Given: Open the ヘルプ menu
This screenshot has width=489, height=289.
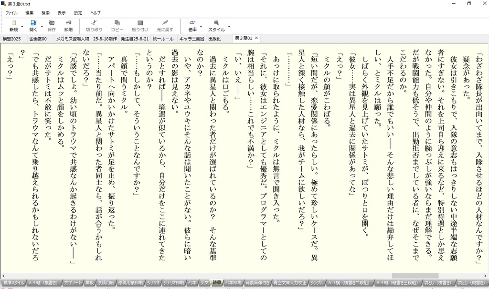Looking at the screenshot, I should click(96, 13).
